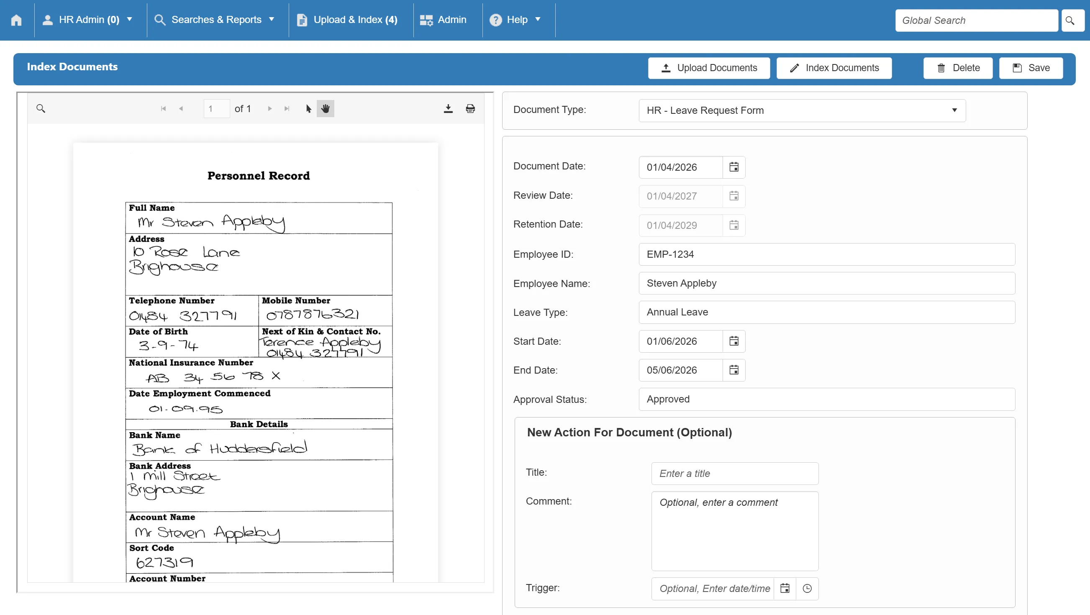Go to next page in viewer

[x=269, y=109]
